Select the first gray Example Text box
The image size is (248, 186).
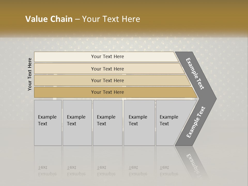48,123
